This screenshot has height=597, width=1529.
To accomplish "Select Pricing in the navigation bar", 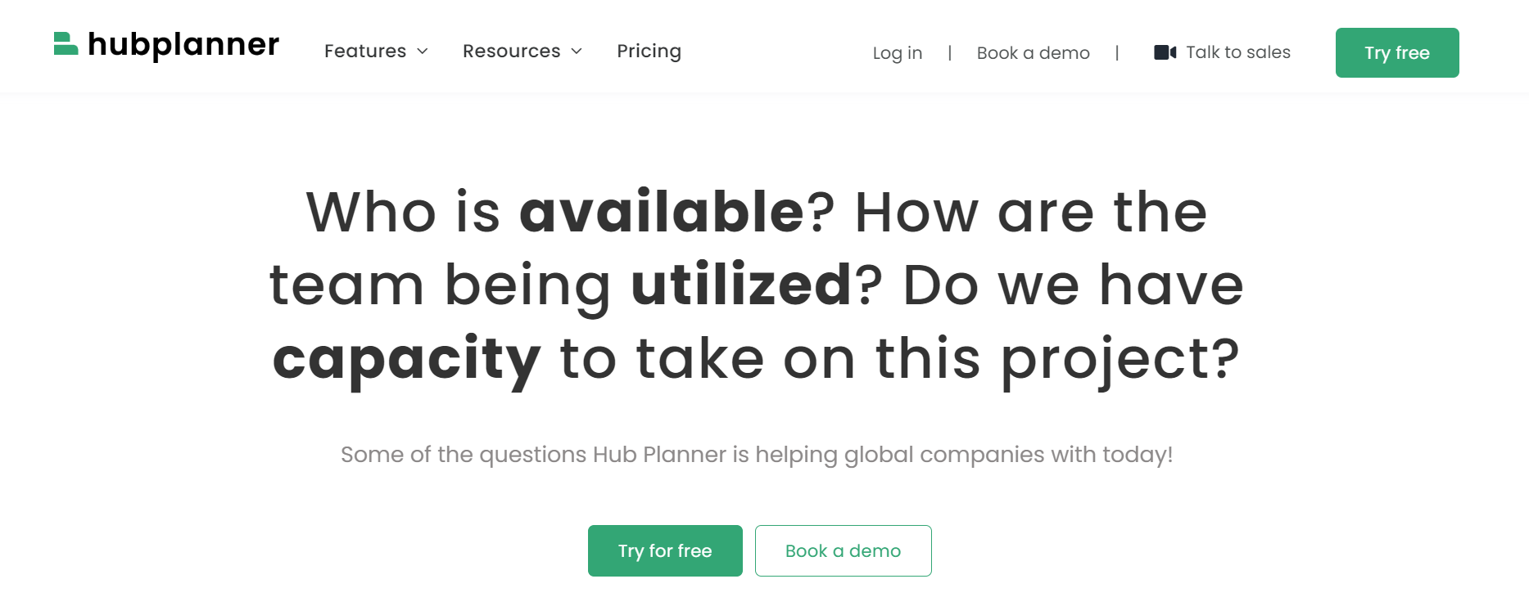I will 649,51.
